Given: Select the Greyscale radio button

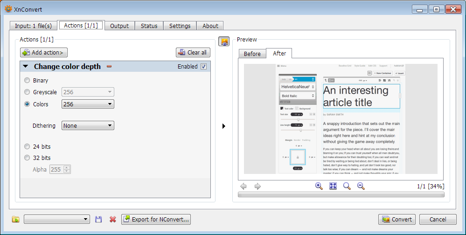Looking at the screenshot, I should [27, 92].
